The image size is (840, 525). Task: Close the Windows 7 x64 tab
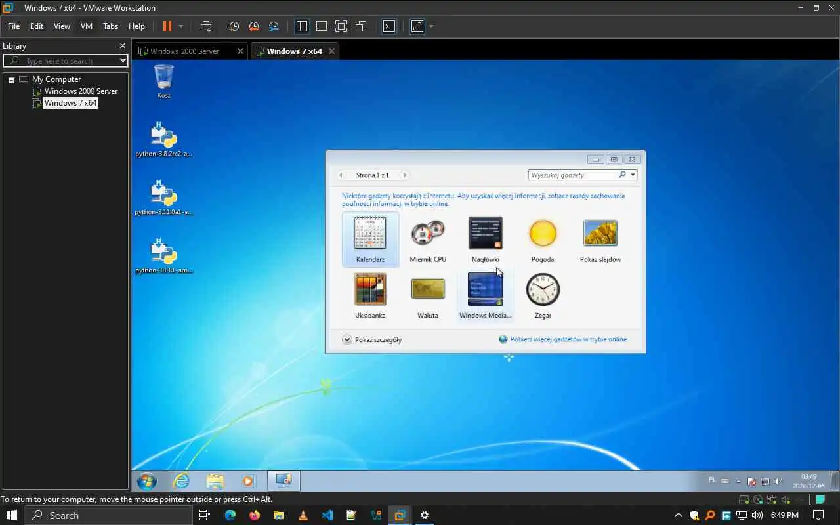[332, 51]
